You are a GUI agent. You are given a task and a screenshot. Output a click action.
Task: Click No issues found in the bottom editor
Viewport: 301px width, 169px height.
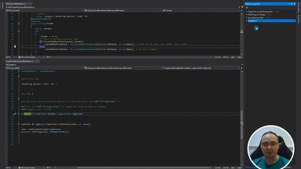27,168
